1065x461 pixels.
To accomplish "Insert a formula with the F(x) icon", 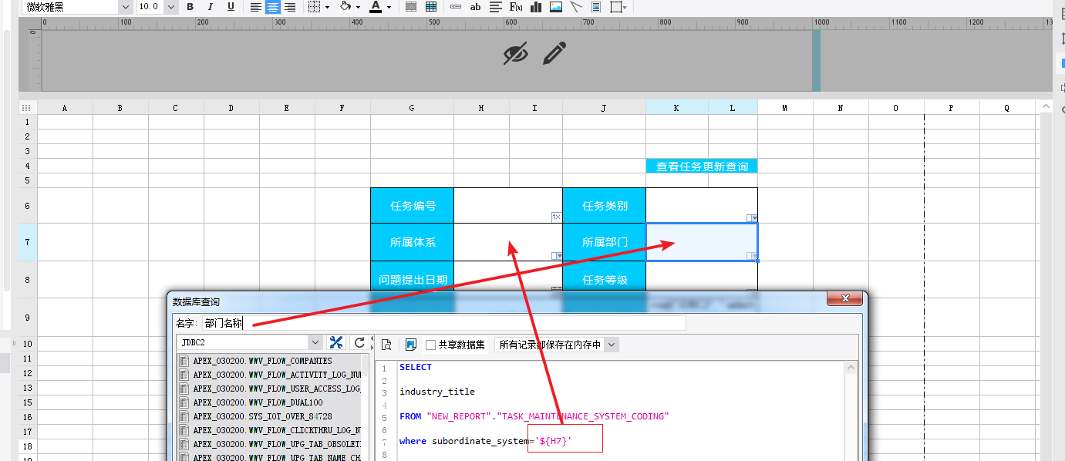I will [516, 7].
